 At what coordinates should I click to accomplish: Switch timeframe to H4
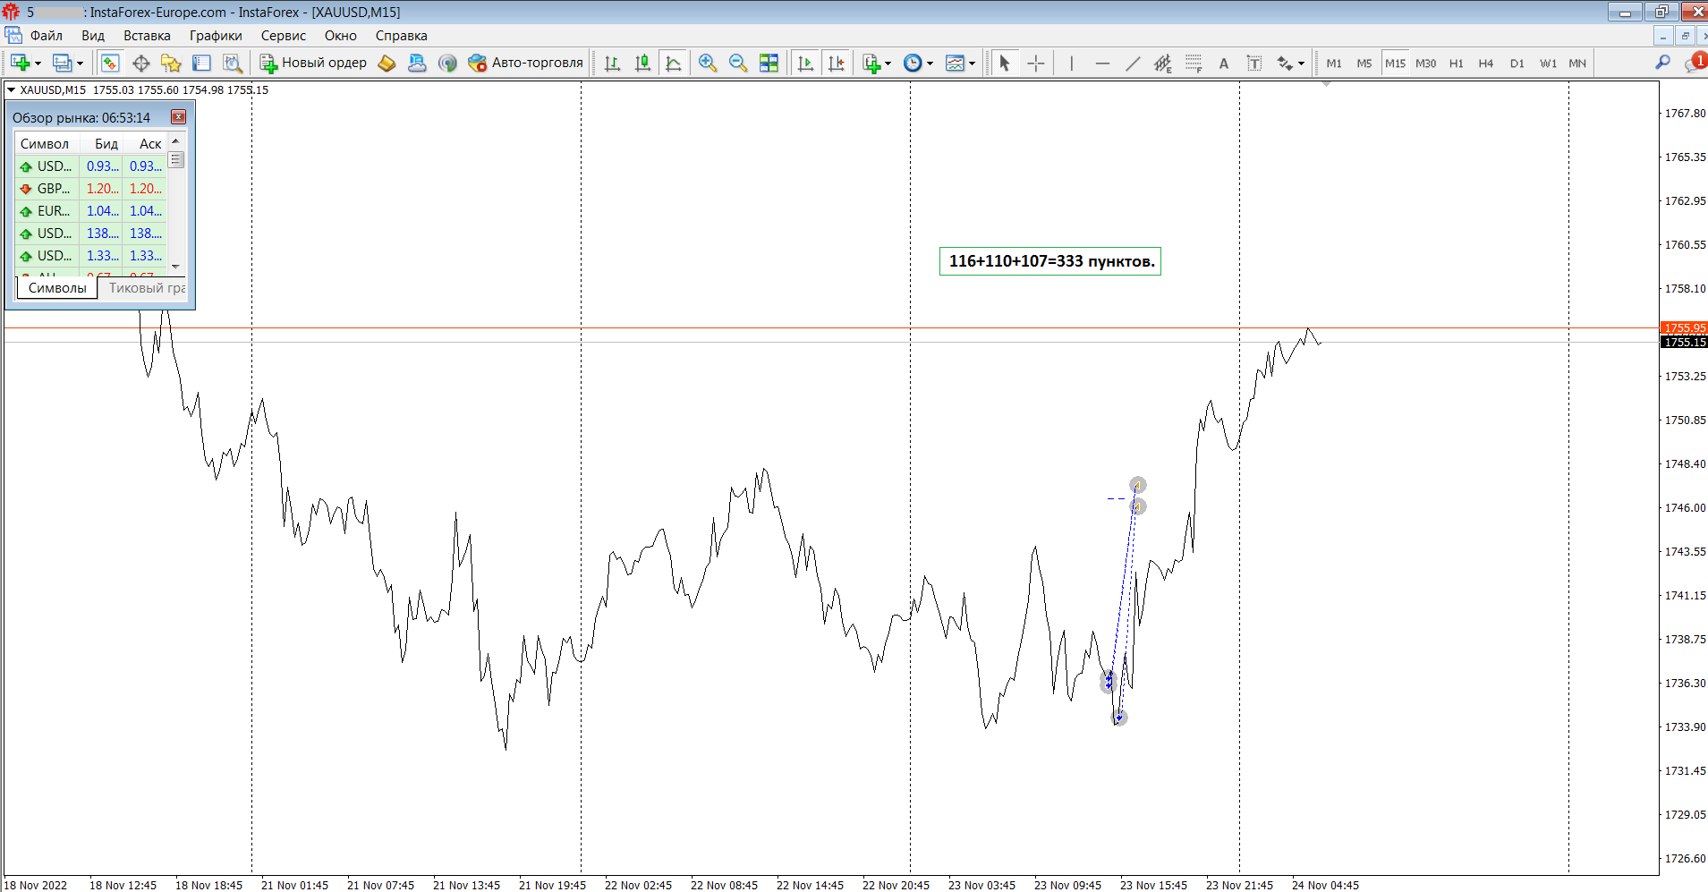tap(1485, 63)
